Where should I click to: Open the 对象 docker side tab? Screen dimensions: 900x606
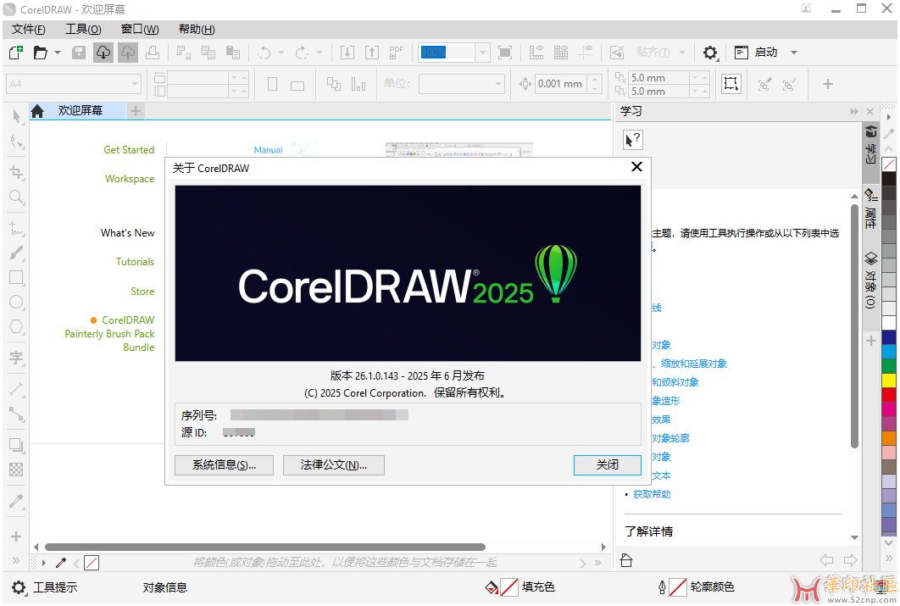[x=870, y=280]
